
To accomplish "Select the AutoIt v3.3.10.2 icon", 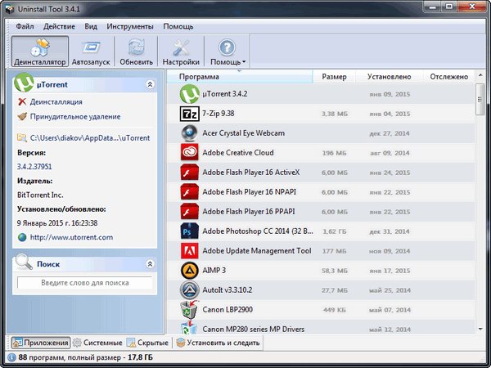I will pos(190,289).
